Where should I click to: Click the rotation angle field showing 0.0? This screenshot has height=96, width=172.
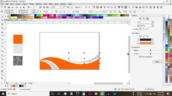click(48, 11)
